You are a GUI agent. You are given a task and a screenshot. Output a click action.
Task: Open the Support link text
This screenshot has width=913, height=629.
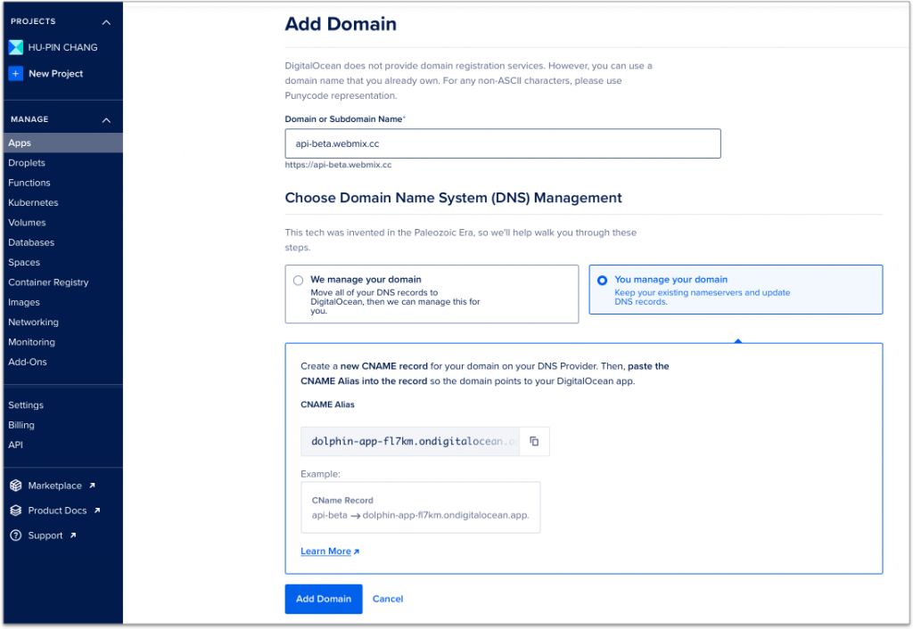(x=45, y=535)
